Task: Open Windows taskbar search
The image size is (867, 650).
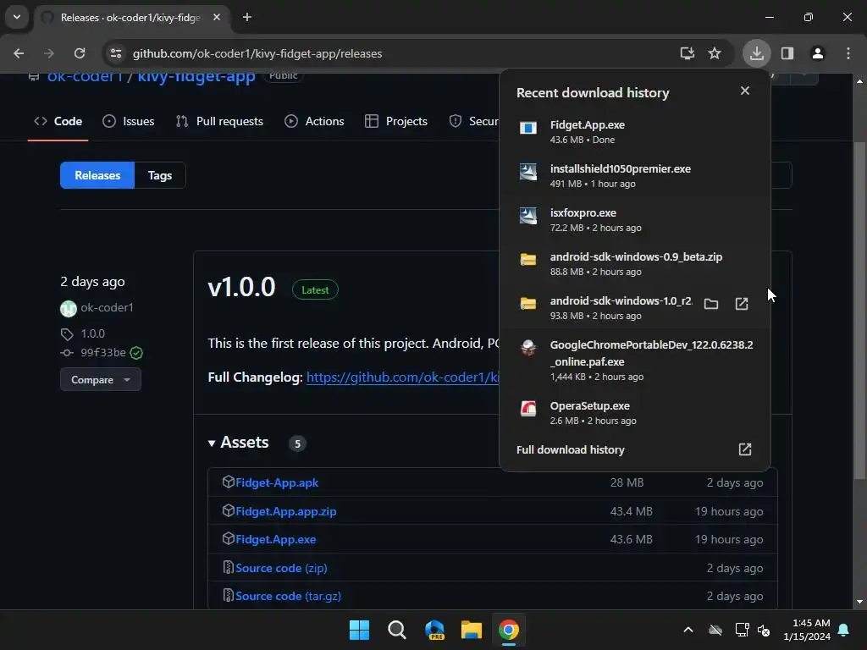Action: (x=397, y=630)
